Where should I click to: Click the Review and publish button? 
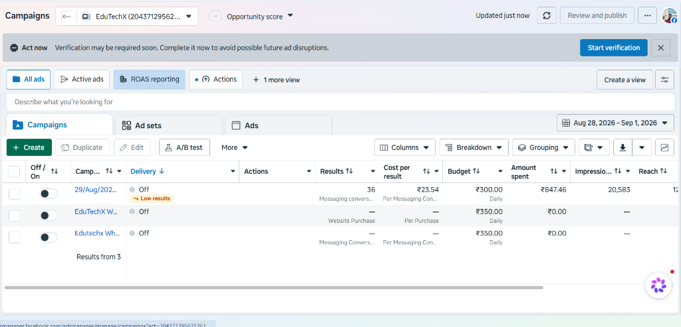pyautogui.click(x=597, y=16)
